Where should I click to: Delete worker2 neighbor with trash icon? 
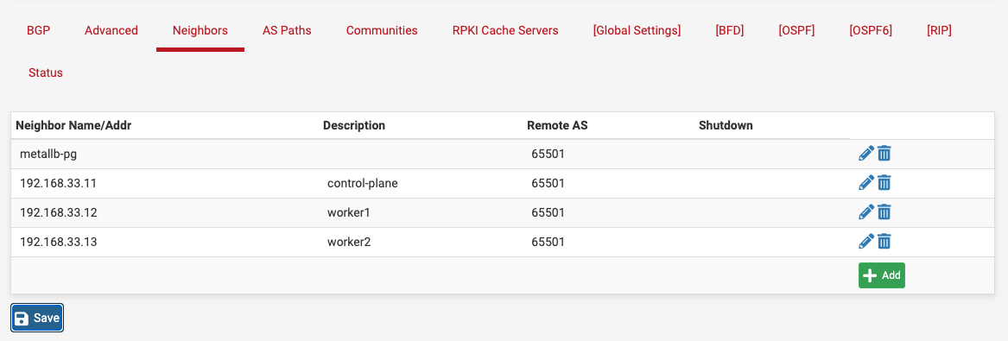click(x=884, y=242)
